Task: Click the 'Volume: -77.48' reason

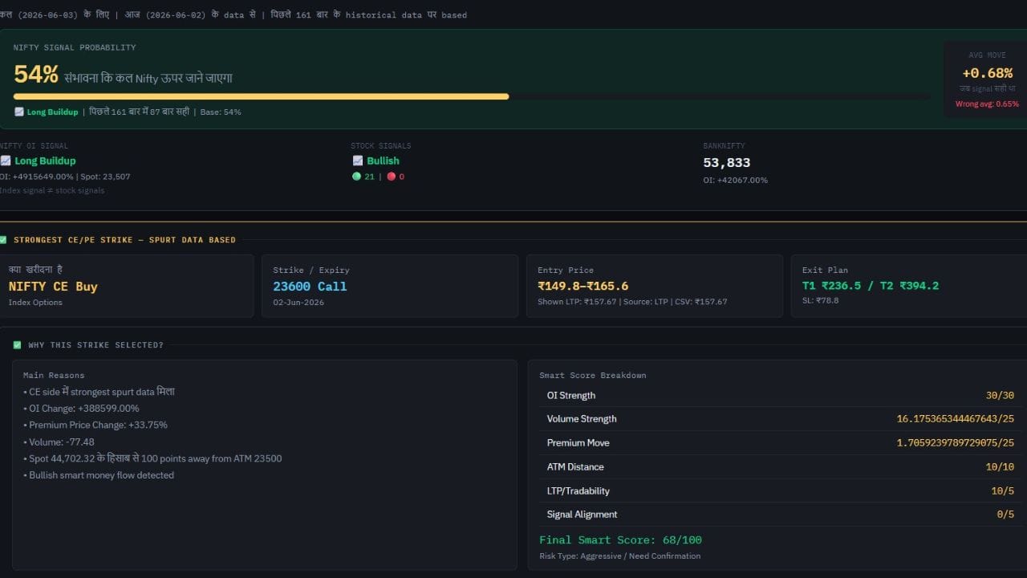Action: click(59, 442)
